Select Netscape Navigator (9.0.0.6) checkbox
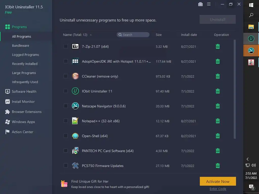 [x=66, y=106]
